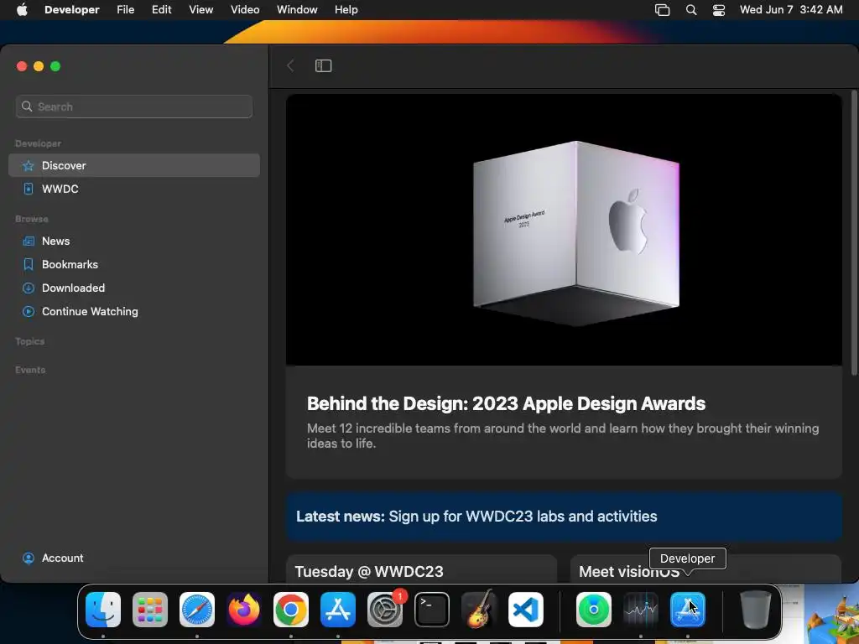Open the Developer app menu
Image resolution: width=859 pixels, height=644 pixels.
[72, 10]
